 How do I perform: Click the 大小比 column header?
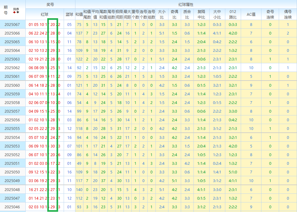162,14
